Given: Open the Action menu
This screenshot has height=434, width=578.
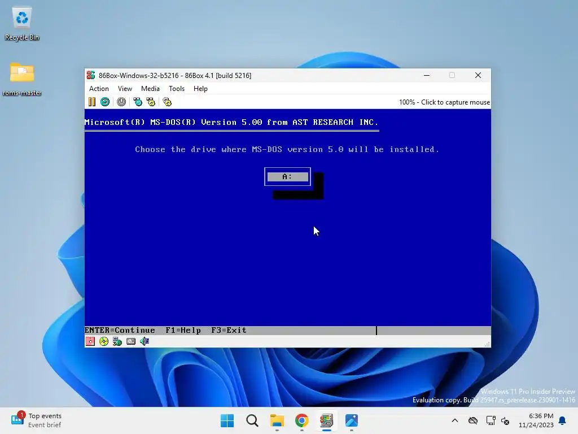Looking at the screenshot, I should click(x=99, y=89).
